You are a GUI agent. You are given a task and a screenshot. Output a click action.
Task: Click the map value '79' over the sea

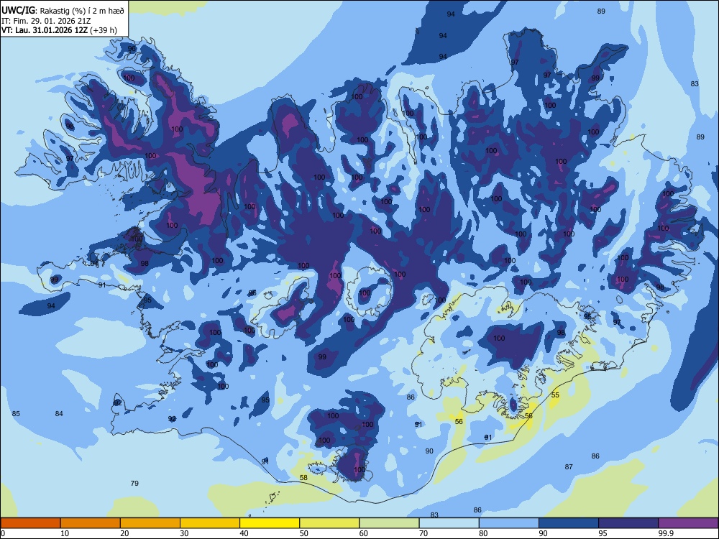point(134,483)
